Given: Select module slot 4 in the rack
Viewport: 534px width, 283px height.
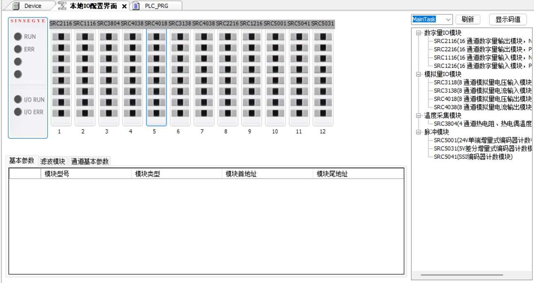Looking at the screenshot, I should (x=132, y=77).
